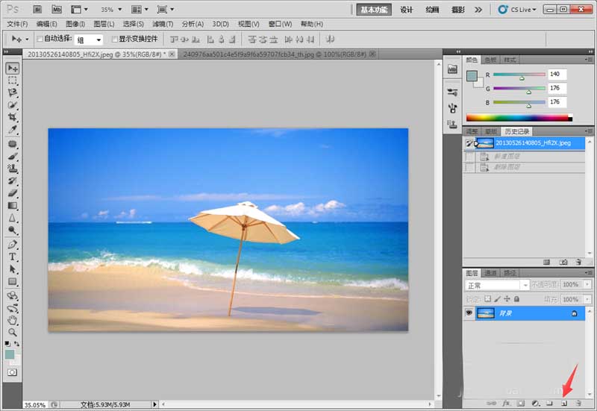The width and height of the screenshot is (597, 411).
Task: Launch Bridge from the top bar
Action: tap(37, 9)
